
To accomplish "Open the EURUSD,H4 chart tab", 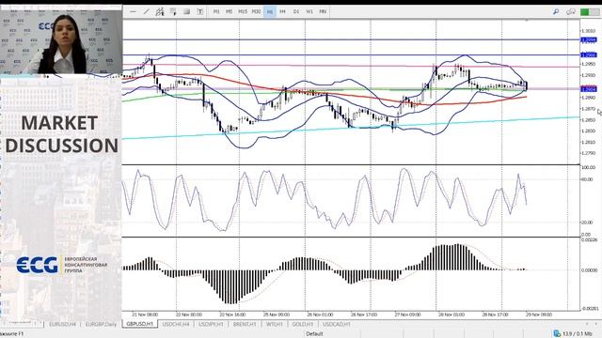I will pos(63,324).
